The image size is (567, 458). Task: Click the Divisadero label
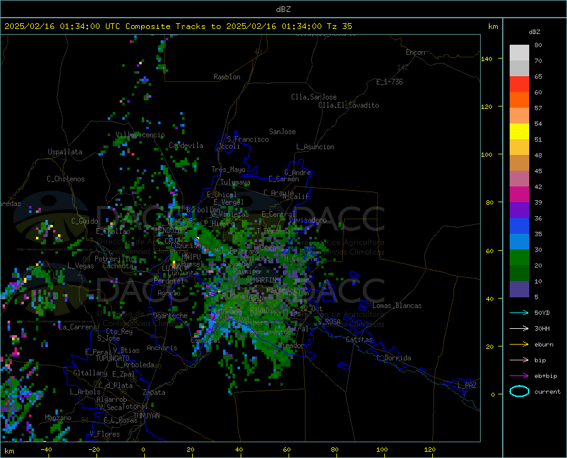click(307, 220)
